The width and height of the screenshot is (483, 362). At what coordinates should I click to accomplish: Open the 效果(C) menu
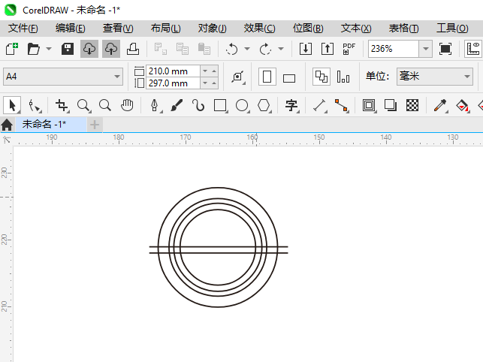[259, 28]
